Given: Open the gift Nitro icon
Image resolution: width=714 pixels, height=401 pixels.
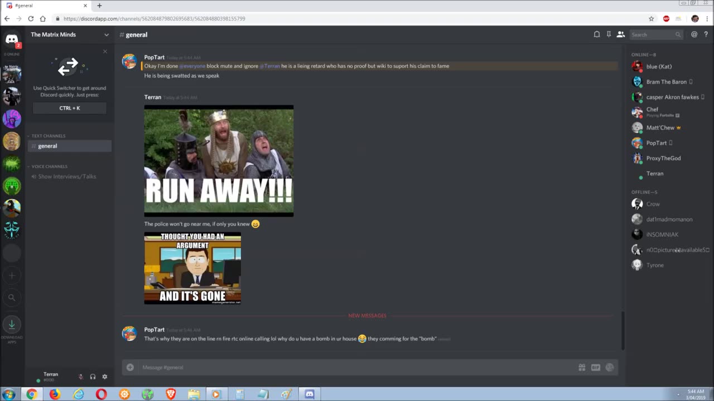Looking at the screenshot, I should tap(582, 367).
